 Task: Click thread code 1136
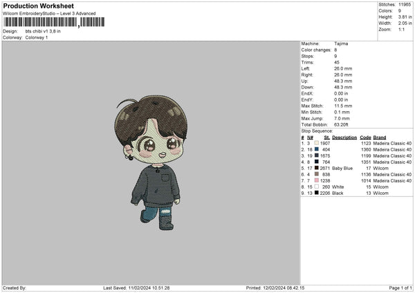click(x=366, y=175)
